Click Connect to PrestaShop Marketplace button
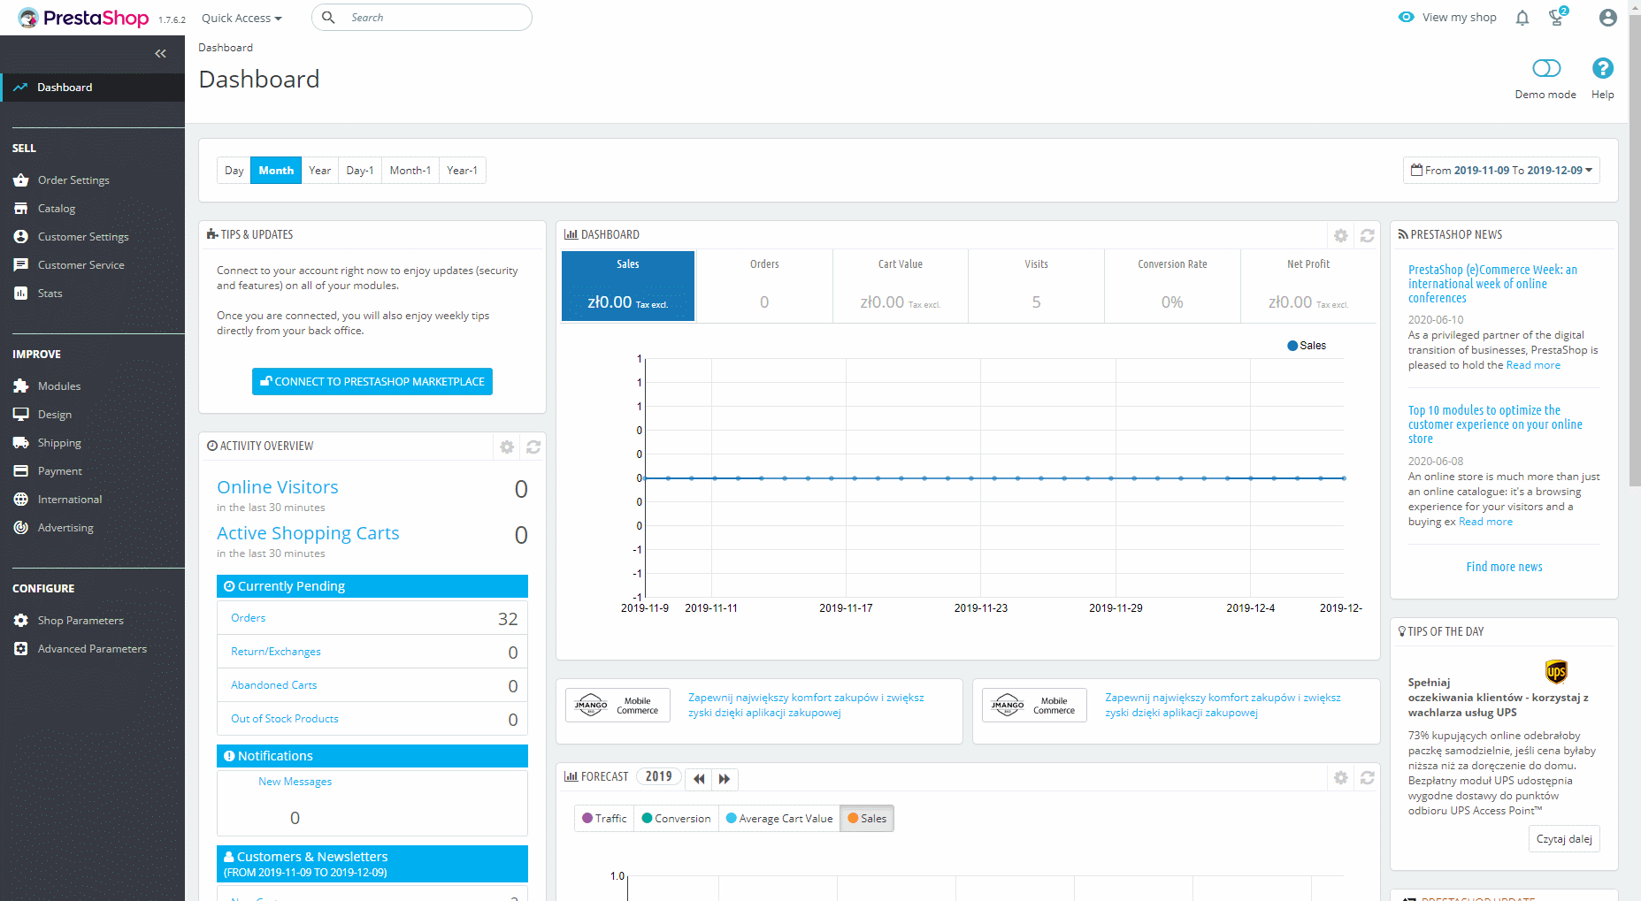The width and height of the screenshot is (1641, 901). pyautogui.click(x=372, y=382)
